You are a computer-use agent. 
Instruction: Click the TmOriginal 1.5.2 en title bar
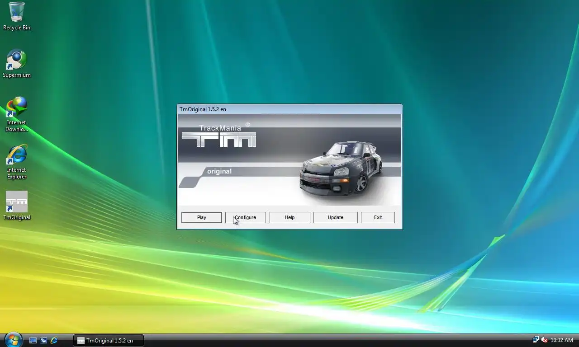click(x=289, y=109)
